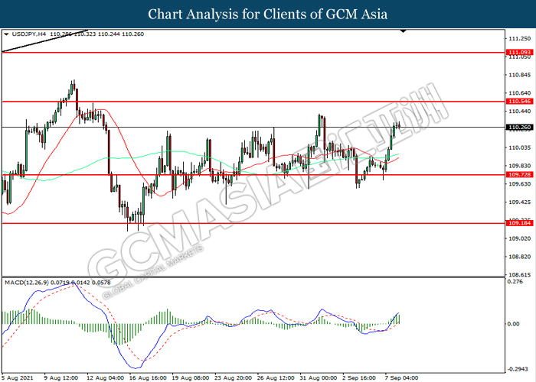Click the chart shift marker triangle at top
The width and height of the screenshot is (536, 382).
404,31
